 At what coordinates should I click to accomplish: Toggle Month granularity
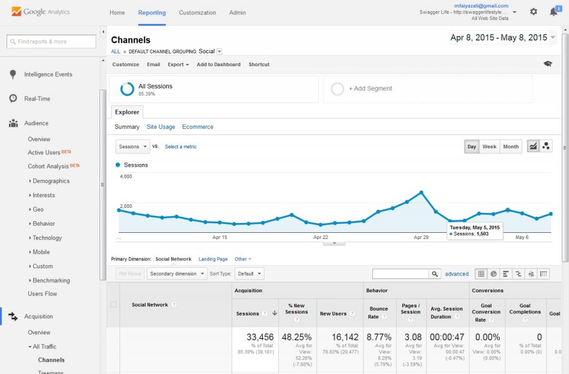click(511, 147)
